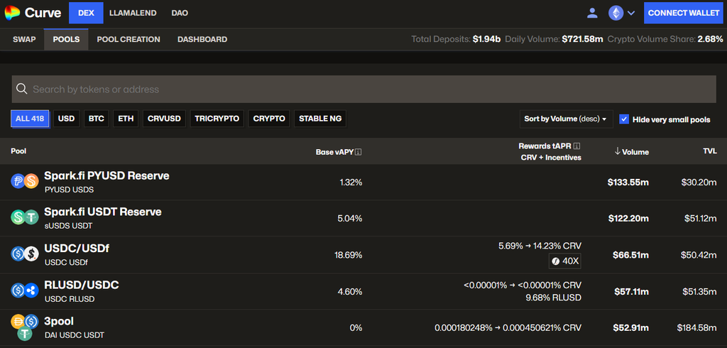727x348 pixels.
Task: Focus the search by tokens field
Action: point(363,89)
